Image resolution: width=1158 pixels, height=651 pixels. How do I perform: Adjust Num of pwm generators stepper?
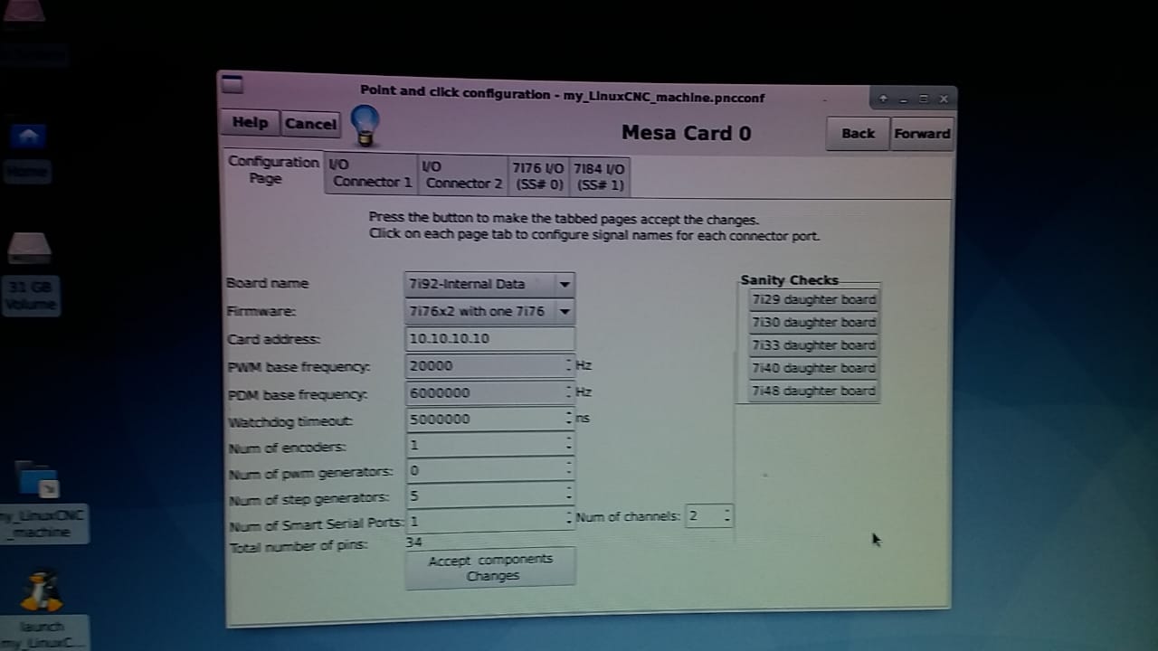(x=569, y=470)
